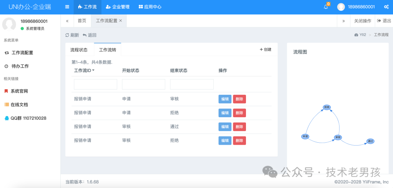Open settings gears icon in header

pyautogui.click(x=386, y=7)
